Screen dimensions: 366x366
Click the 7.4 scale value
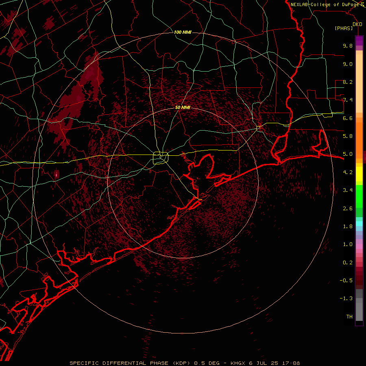pos(348,100)
